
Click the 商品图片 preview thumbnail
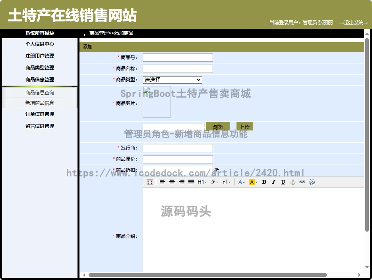point(156,102)
